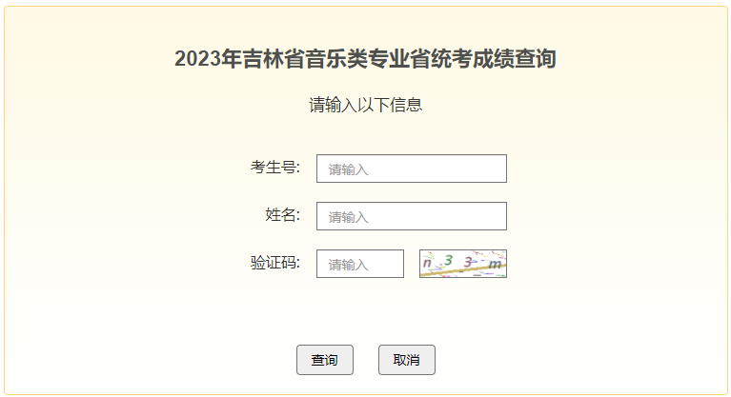731x397 pixels.
Task: Click the placeholder 请输入 beside 姓名
Action: pyautogui.click(x=348, y=217)
